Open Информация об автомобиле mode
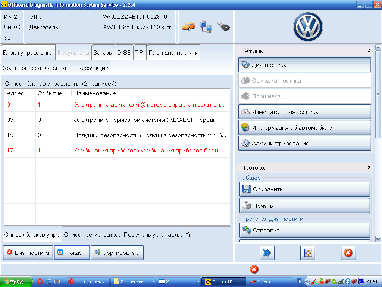This screenshot has height=287, width=382. (x=305, y=128)
